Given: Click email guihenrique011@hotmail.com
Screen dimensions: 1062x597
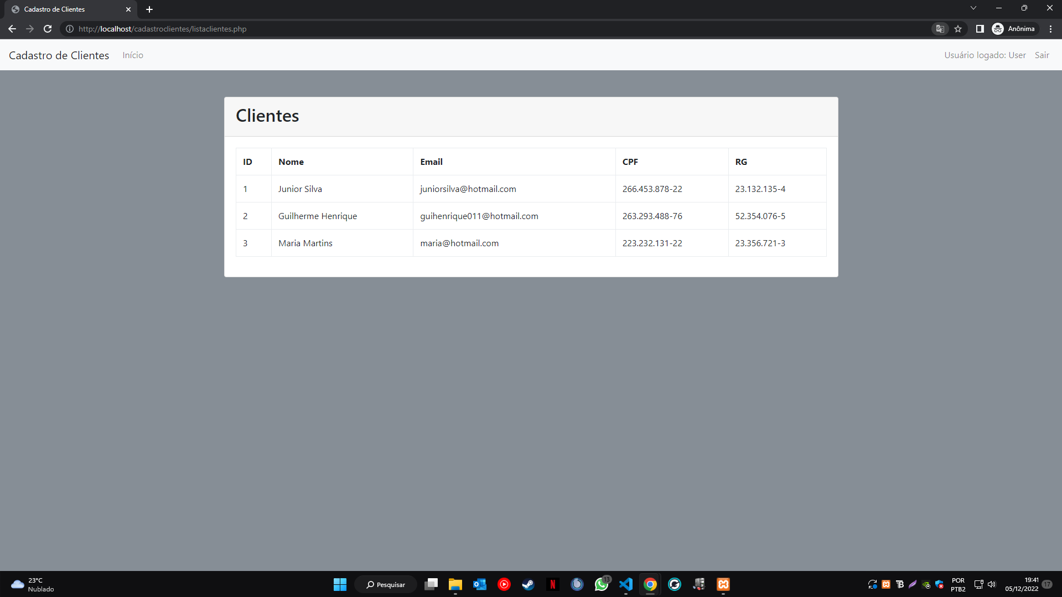Looking at the screenshot, I should tap(479, 216).
